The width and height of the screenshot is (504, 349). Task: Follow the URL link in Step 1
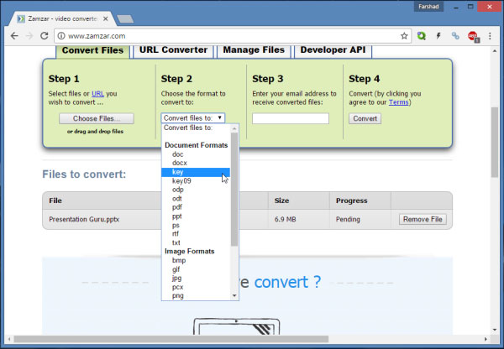(97, 94)
